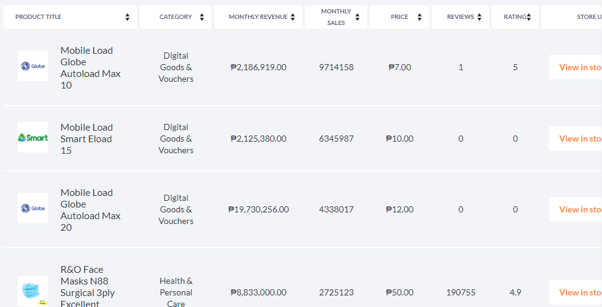The image size is (602, 307).
Task: Click the face mask product image
Action: coord(33,291)
